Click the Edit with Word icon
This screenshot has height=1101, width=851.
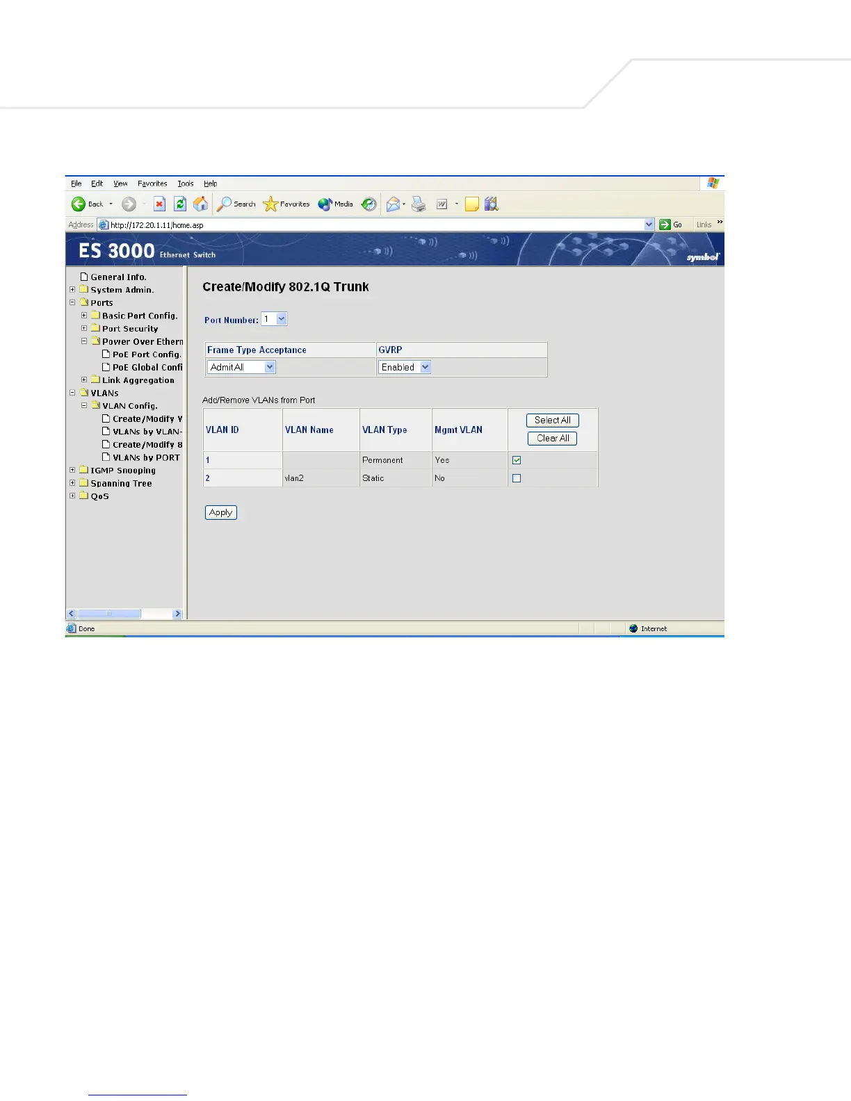(x=441, y=204)
